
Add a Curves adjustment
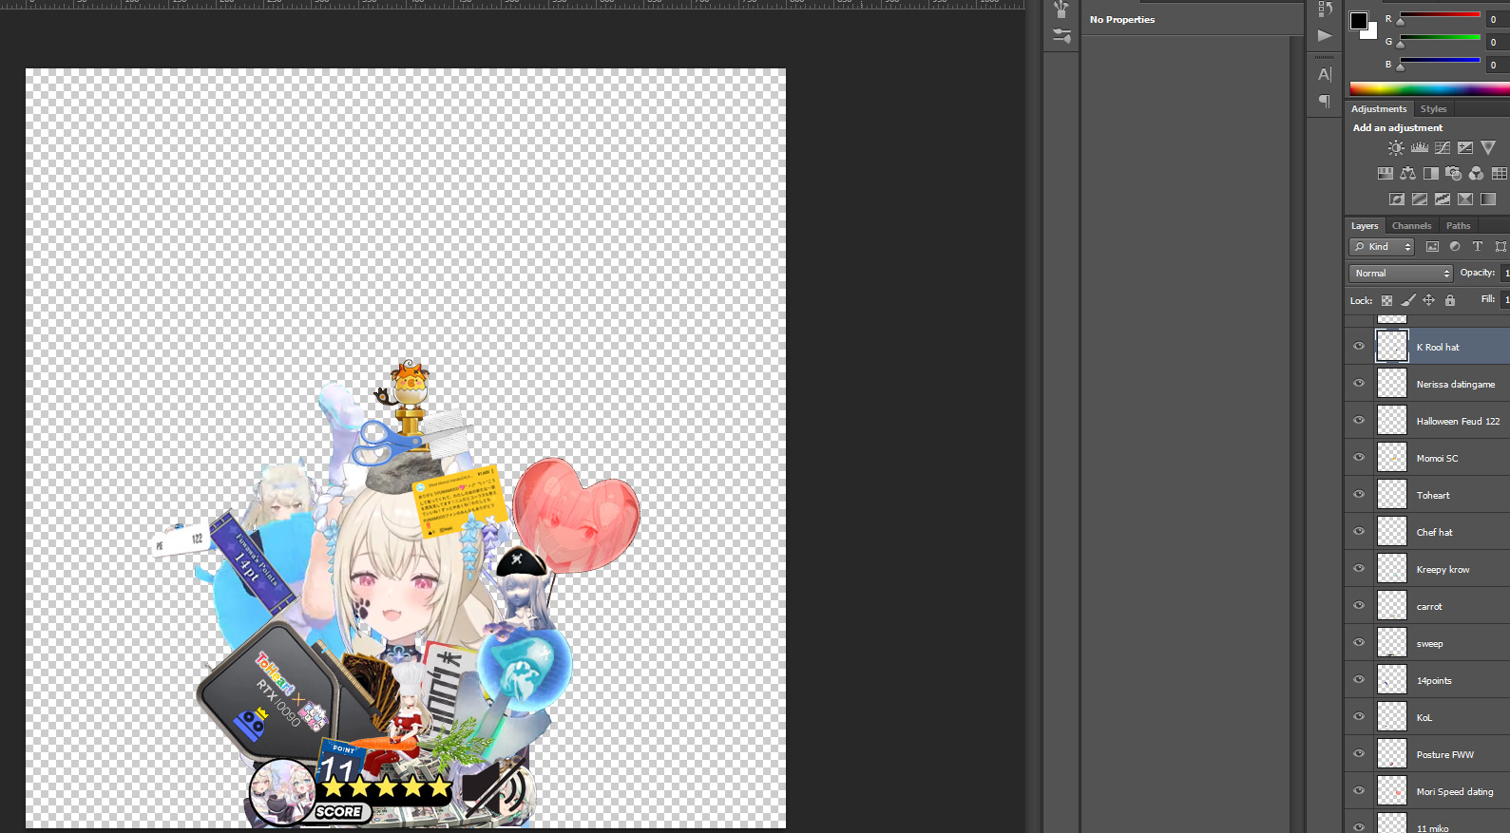pyautogui.click(x=1443, y=148)
